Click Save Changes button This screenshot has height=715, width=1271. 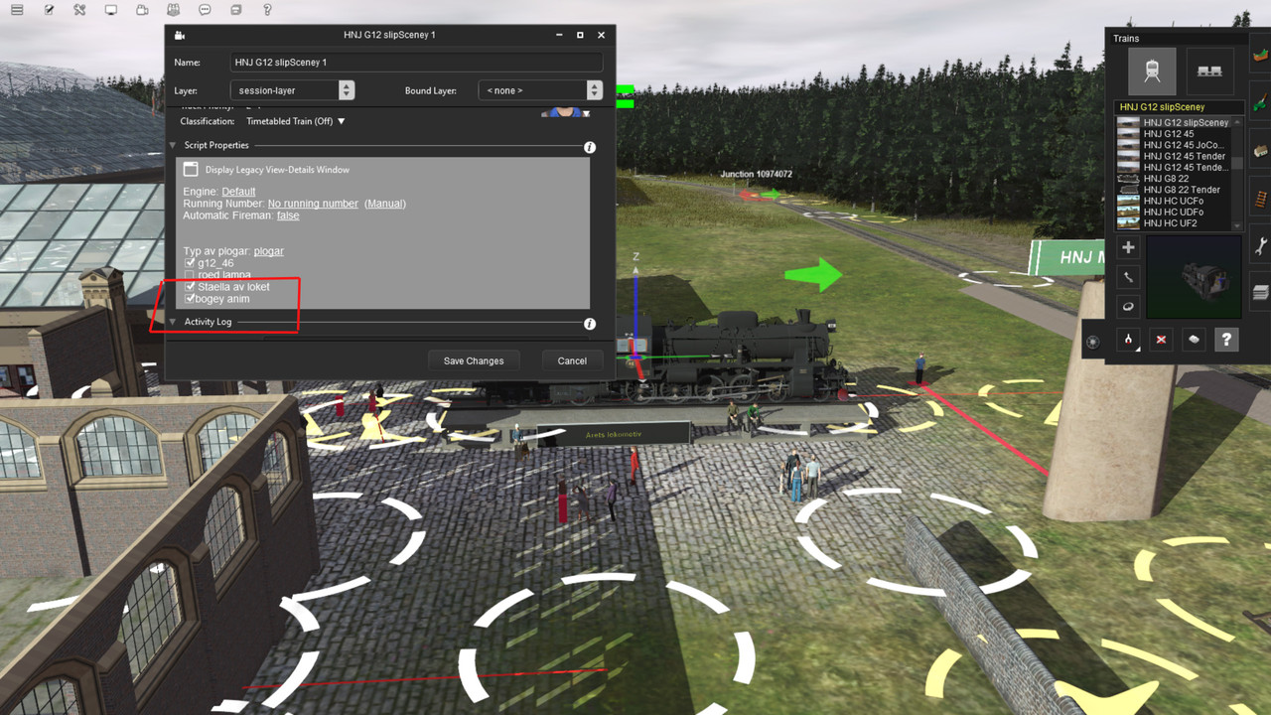coord(474,360)
